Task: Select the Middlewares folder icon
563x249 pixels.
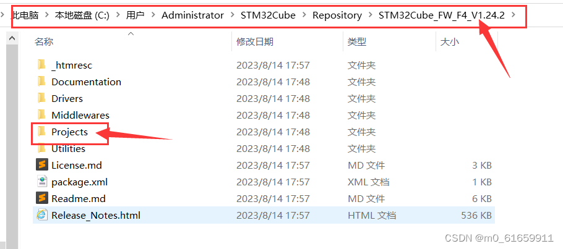Action: coord(41,115)
